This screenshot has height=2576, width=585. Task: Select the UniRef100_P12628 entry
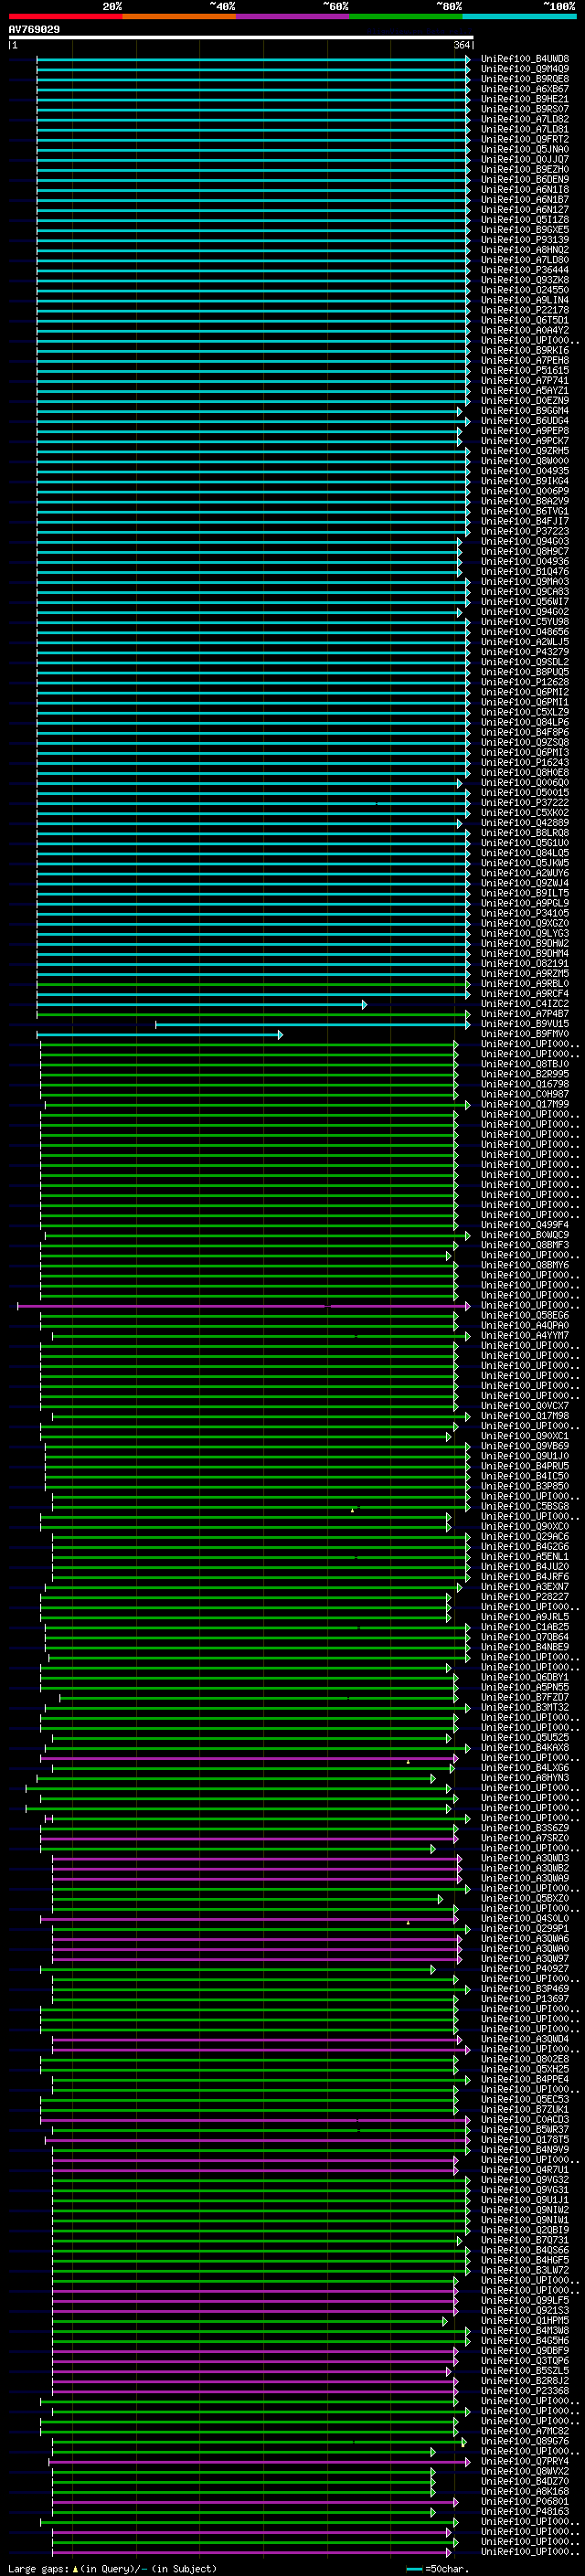pyautogui.click(x=525, y=682)
